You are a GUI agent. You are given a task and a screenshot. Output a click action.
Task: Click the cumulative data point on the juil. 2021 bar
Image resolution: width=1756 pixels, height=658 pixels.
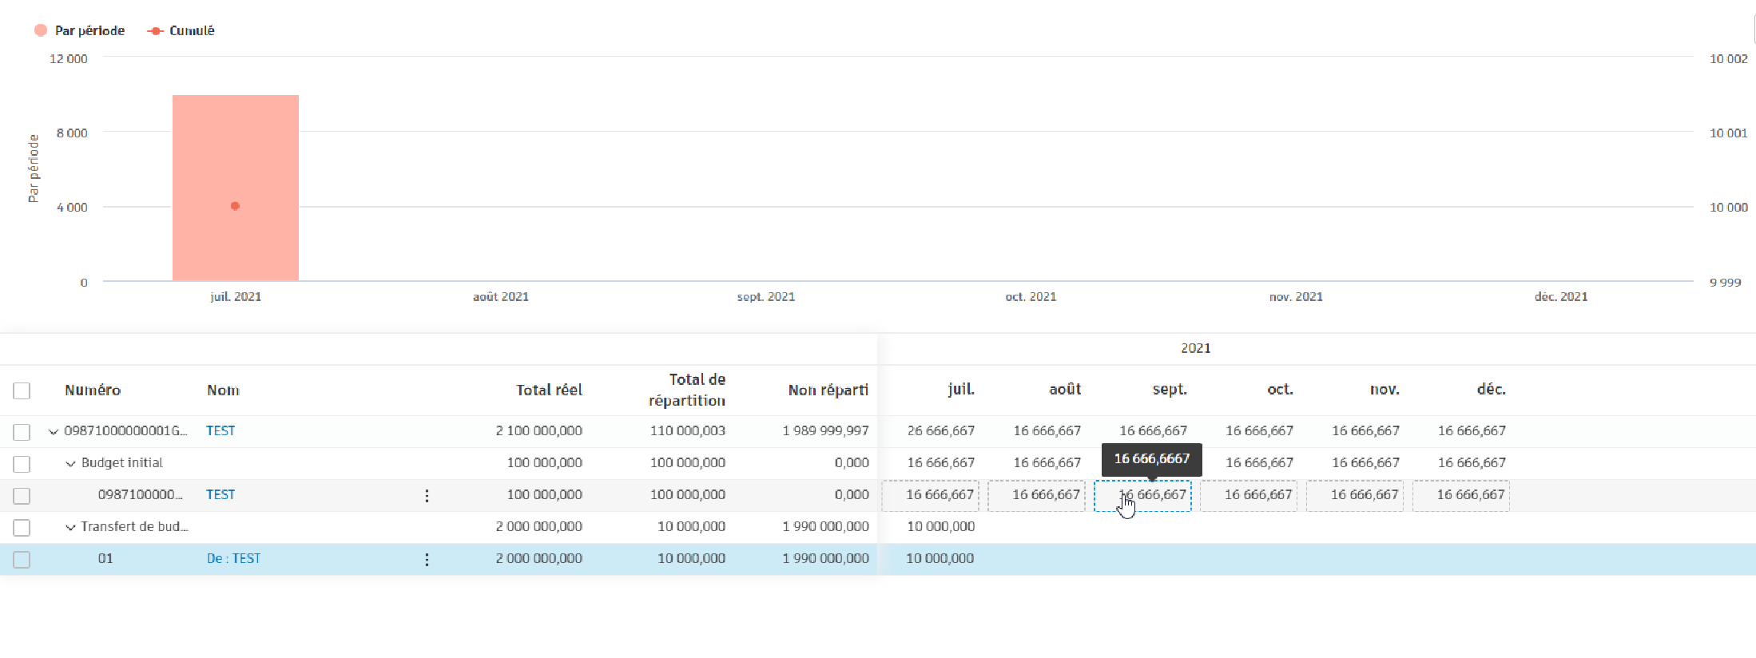pyautogui.click(x=235, y=206)
